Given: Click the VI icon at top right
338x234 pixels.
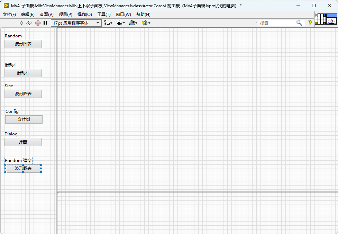Looking at the screenshot, I should (x=331, y=19).
